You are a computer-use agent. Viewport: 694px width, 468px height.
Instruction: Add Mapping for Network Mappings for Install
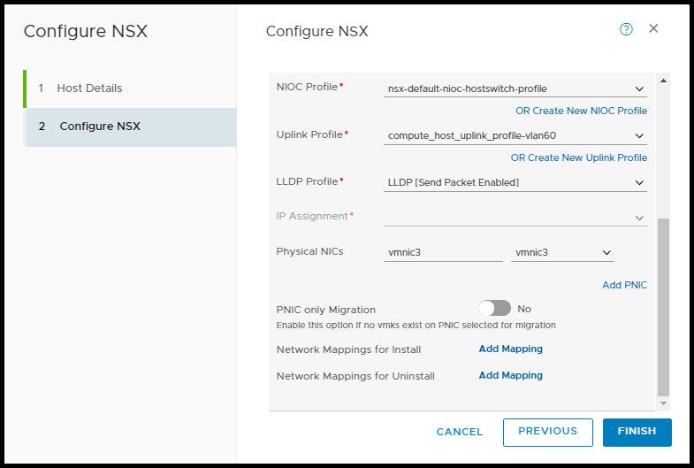(510, 349)
